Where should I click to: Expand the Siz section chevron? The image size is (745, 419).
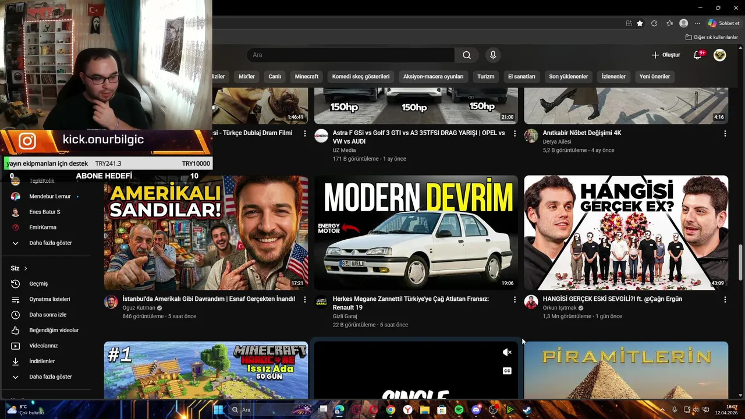(x=26, y=268)
